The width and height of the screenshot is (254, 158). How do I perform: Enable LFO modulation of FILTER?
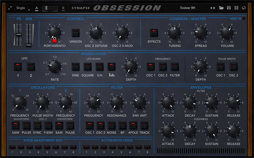coord(175,67)
